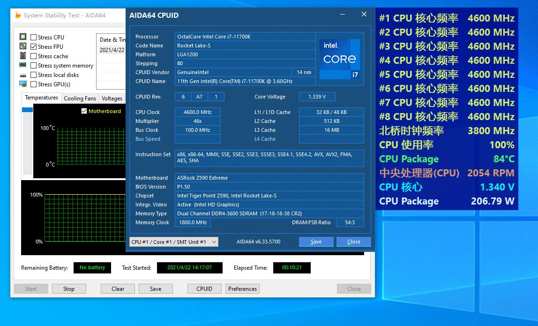The image size is (538, 326).
Task: Click the percent icon beside Stress FPU
Action: [x=23, y=46]
